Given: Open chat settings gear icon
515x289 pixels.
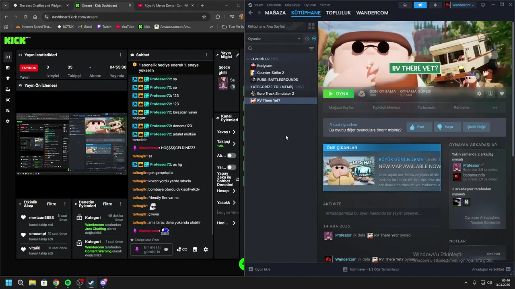Looking at the screenshot, I should pyautogui.click(x=206, y=249).
